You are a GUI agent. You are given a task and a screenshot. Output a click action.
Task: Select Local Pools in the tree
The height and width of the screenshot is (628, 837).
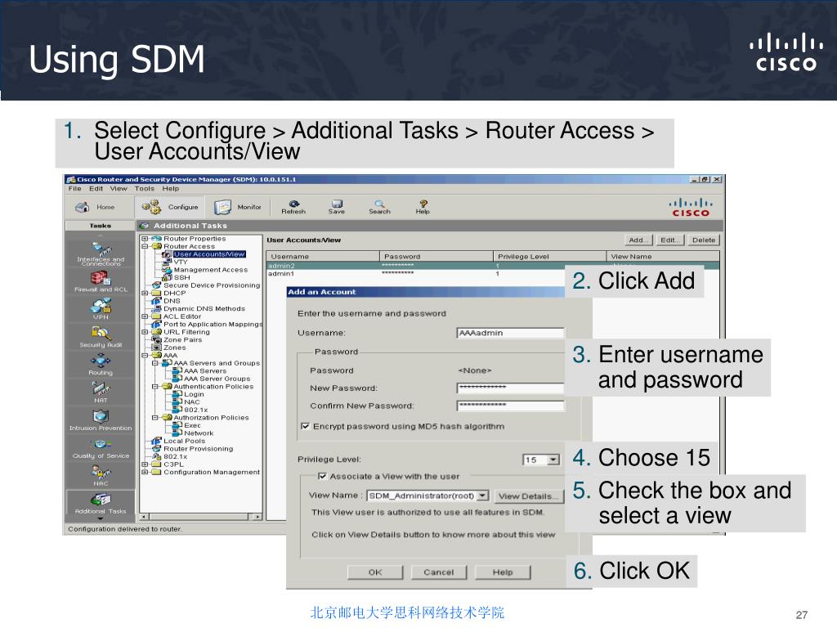[184, 441]
